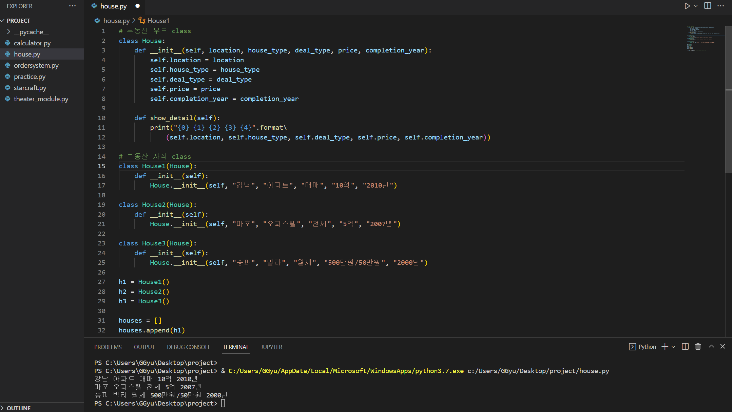
Task: Create a new terminal with plus icon
Action: [665, 346]
